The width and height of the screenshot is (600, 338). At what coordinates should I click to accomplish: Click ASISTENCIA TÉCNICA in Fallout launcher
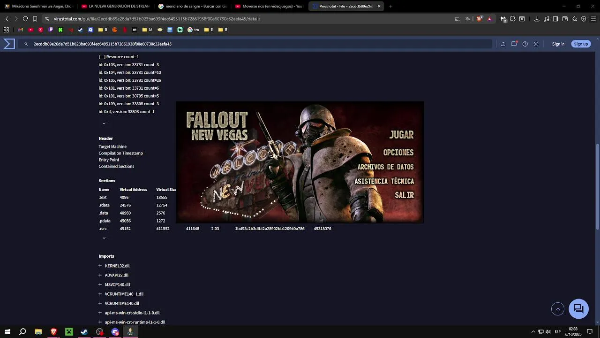coord(384,181)
